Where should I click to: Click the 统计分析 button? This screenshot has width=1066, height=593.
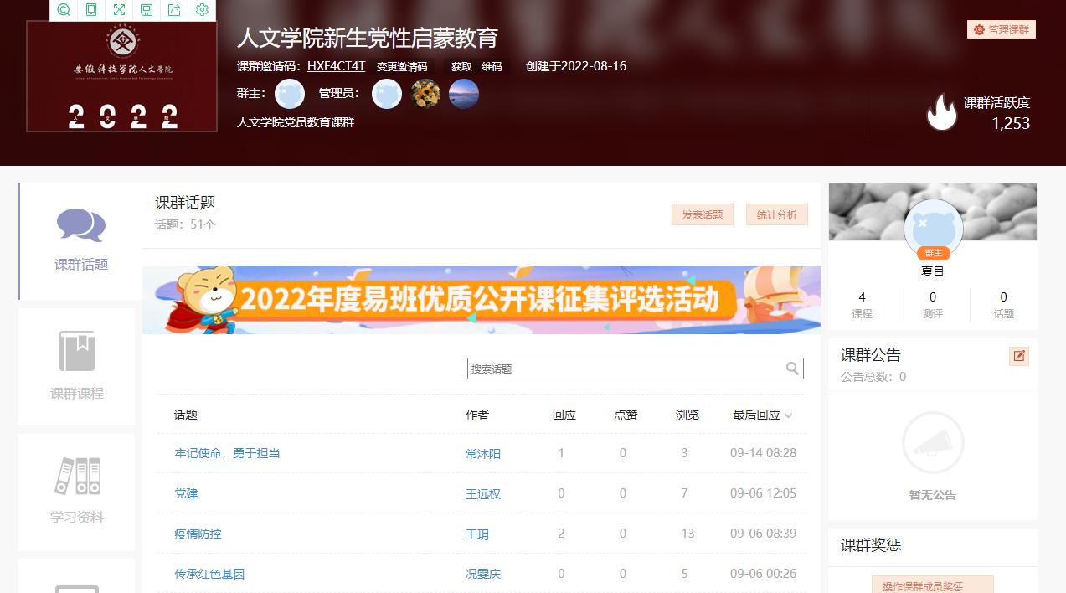(x=776, y=214)
